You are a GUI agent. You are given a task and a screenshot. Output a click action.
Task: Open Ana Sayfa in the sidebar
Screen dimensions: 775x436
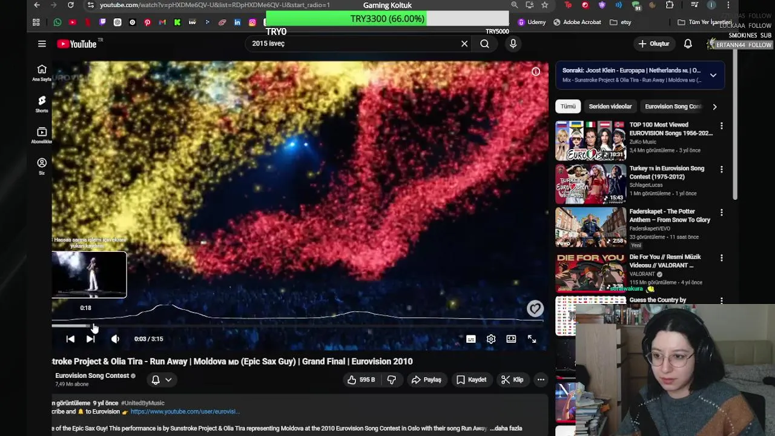(x=42, y=73)
